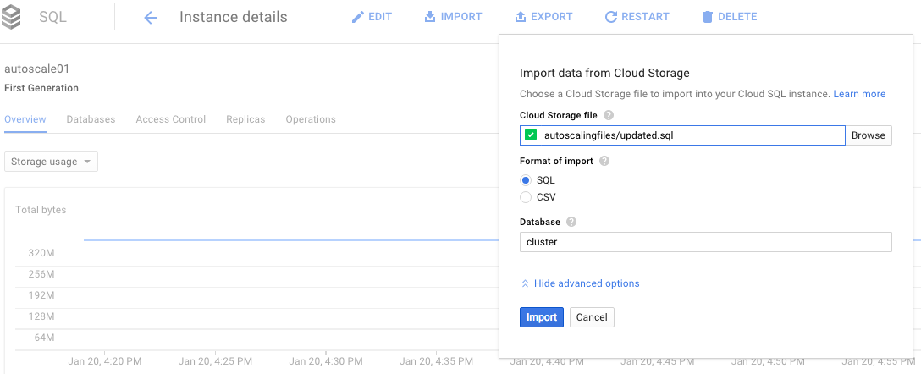Click the 320M axis value

click(x=41, y=253)
